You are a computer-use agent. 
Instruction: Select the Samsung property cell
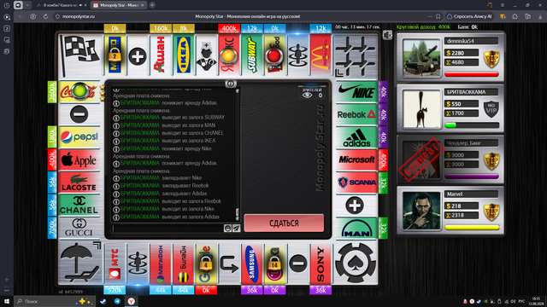pos(252,264)
